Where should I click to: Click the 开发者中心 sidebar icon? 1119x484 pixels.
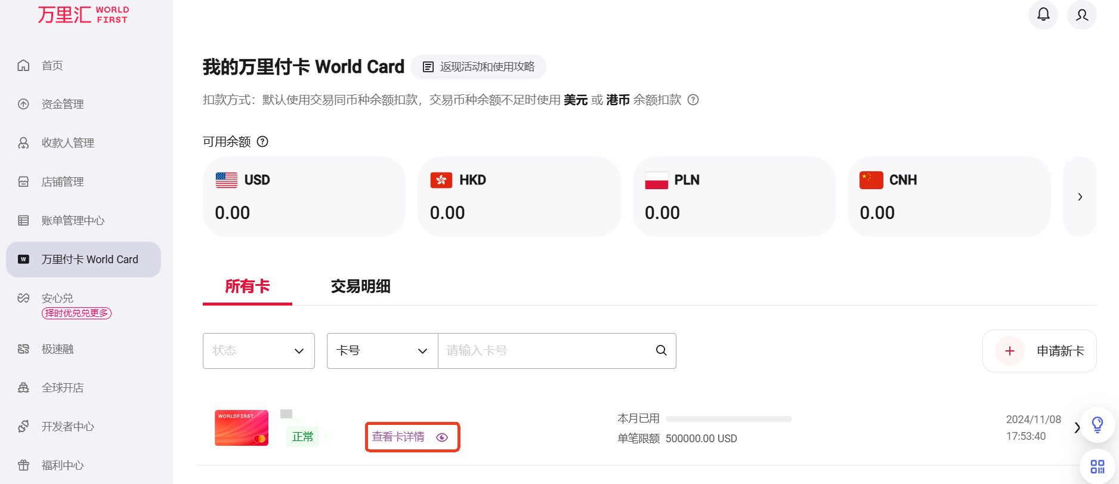pos(23,426)
